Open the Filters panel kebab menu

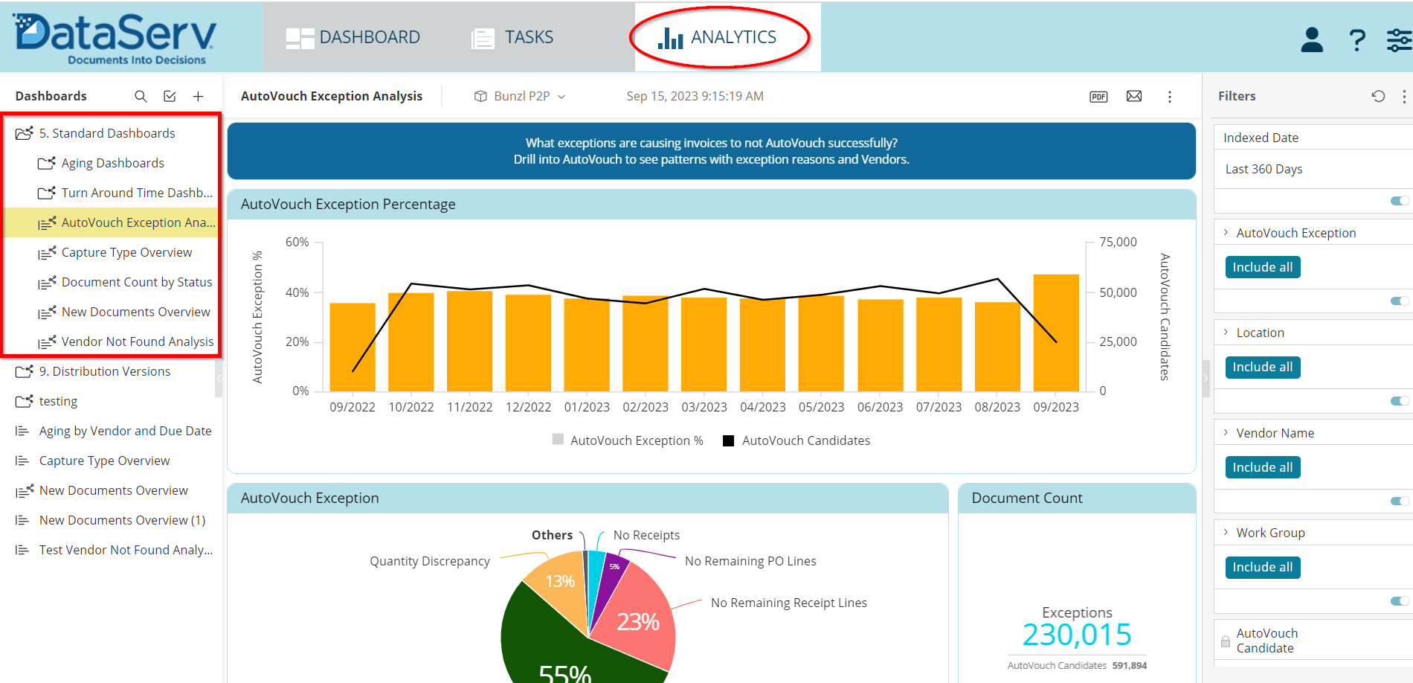(1404, 96)
